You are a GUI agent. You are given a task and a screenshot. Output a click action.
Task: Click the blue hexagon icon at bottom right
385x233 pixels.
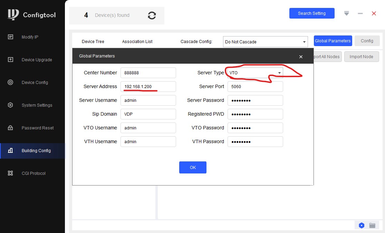[x=362, y=225]
